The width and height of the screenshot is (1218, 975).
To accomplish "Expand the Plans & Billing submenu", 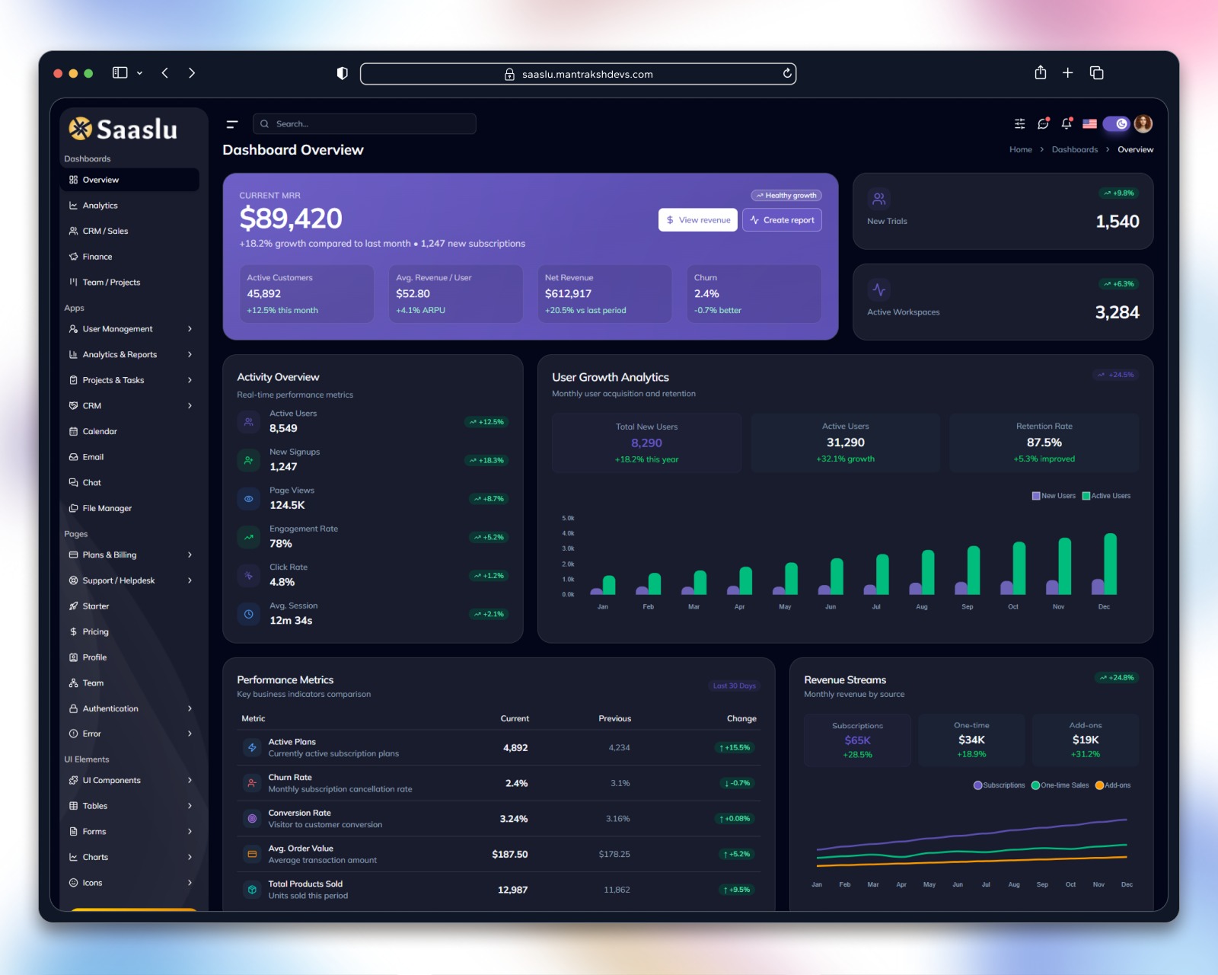I will (x=129, y=555).
